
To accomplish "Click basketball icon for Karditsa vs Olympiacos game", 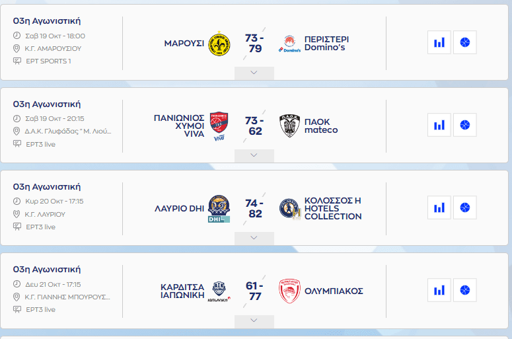I will (465, 290).
